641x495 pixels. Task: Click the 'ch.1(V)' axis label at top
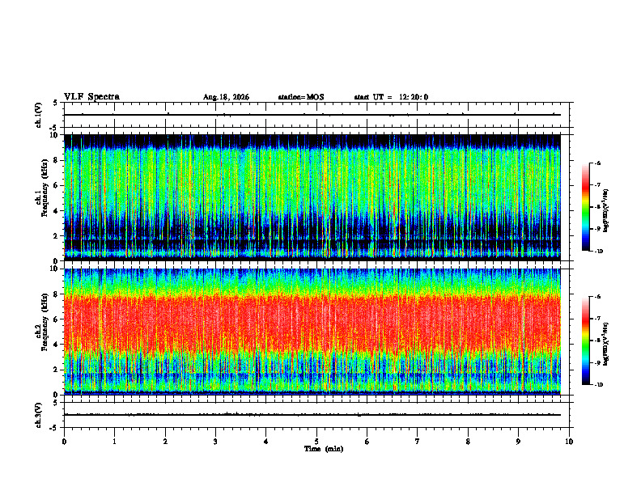pyautogui.click(x=38, y=115)
